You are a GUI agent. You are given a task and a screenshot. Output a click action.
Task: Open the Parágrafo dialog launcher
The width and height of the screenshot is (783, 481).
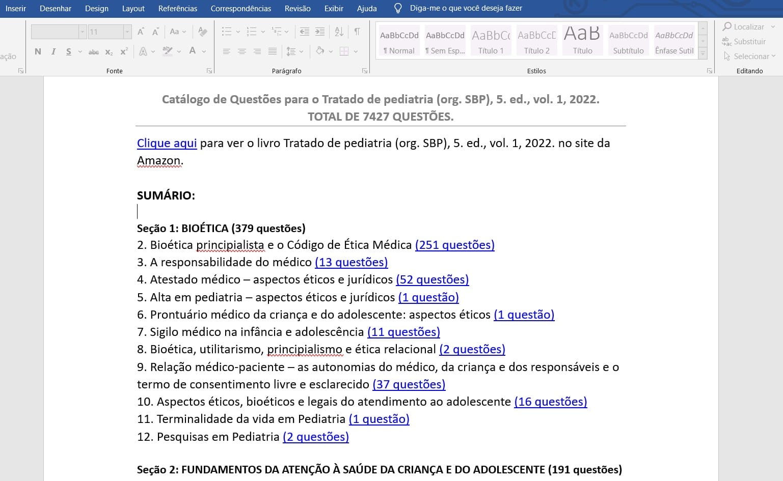tap(365, 71)
